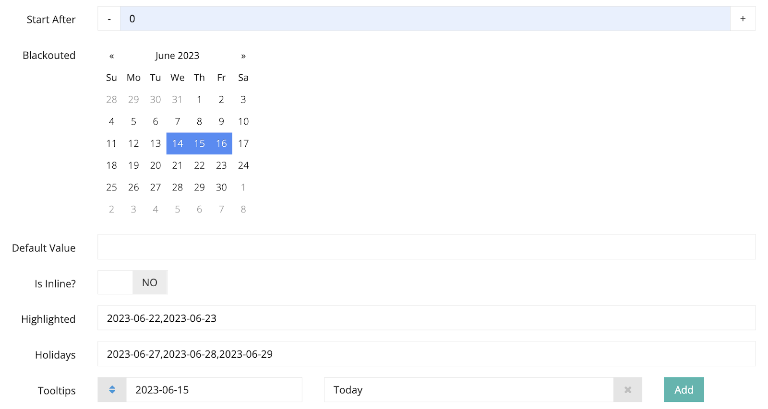Select June 30 in the calendar
Image resolution: width=768 pixels, height=409 pixels.
pos(221,187)
